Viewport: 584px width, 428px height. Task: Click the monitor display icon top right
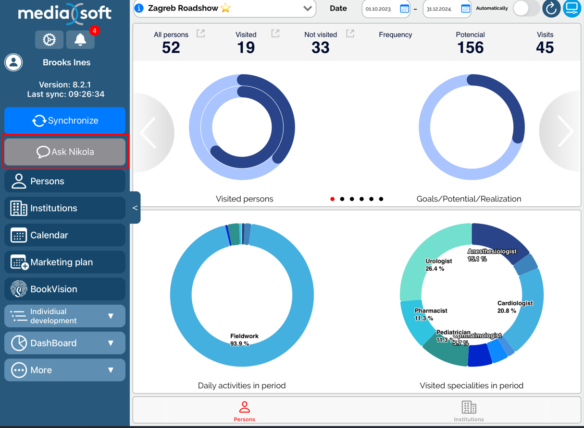[572, 9]
